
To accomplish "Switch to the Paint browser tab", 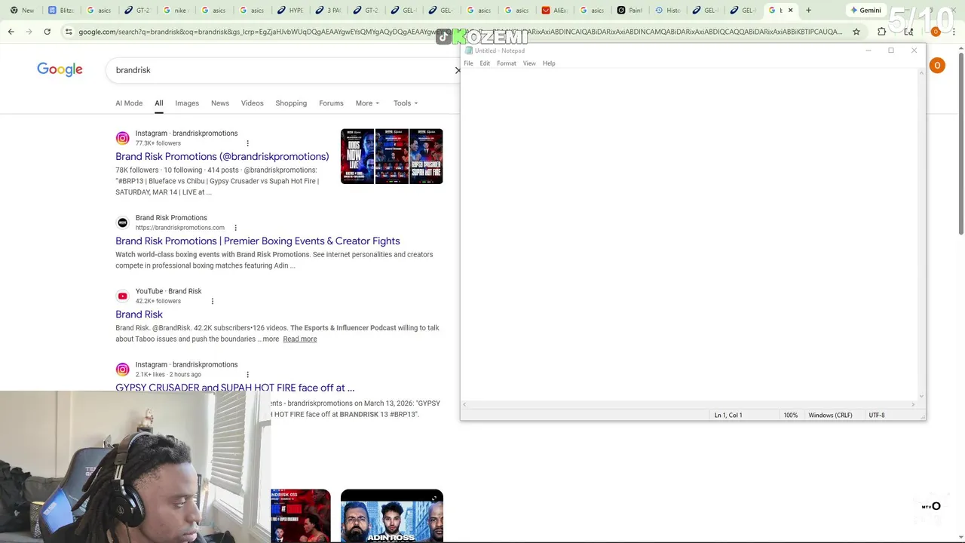I will (x=630, y=11).
